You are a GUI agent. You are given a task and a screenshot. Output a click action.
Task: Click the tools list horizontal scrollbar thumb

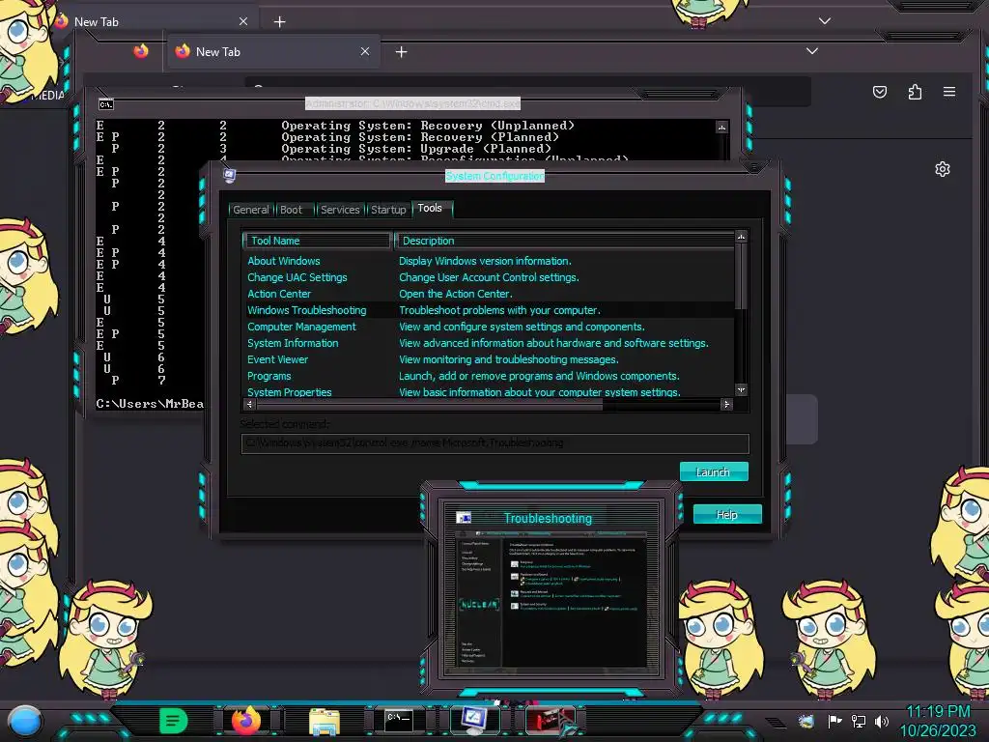pos(430,405)
